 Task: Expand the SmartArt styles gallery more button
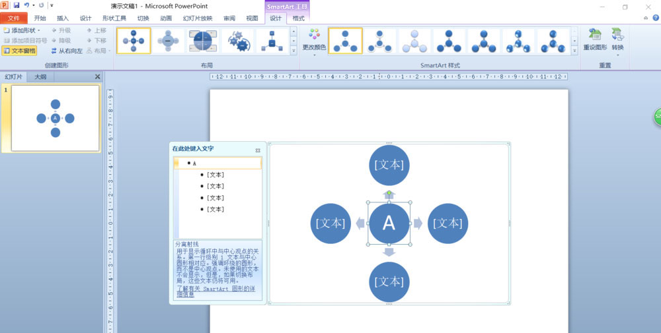point(574,51)
